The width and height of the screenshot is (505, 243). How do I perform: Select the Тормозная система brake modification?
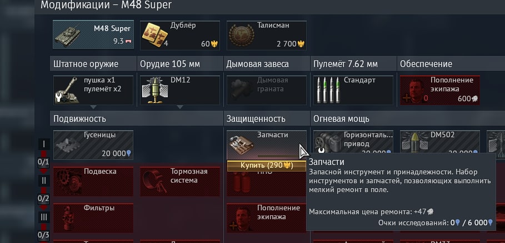(x=180, y=182)
